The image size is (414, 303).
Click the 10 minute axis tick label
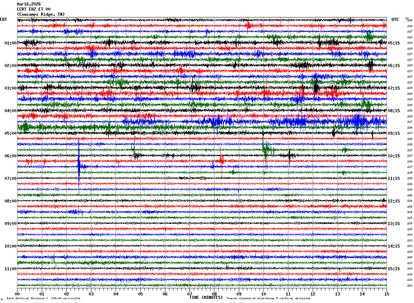[263, 294]
